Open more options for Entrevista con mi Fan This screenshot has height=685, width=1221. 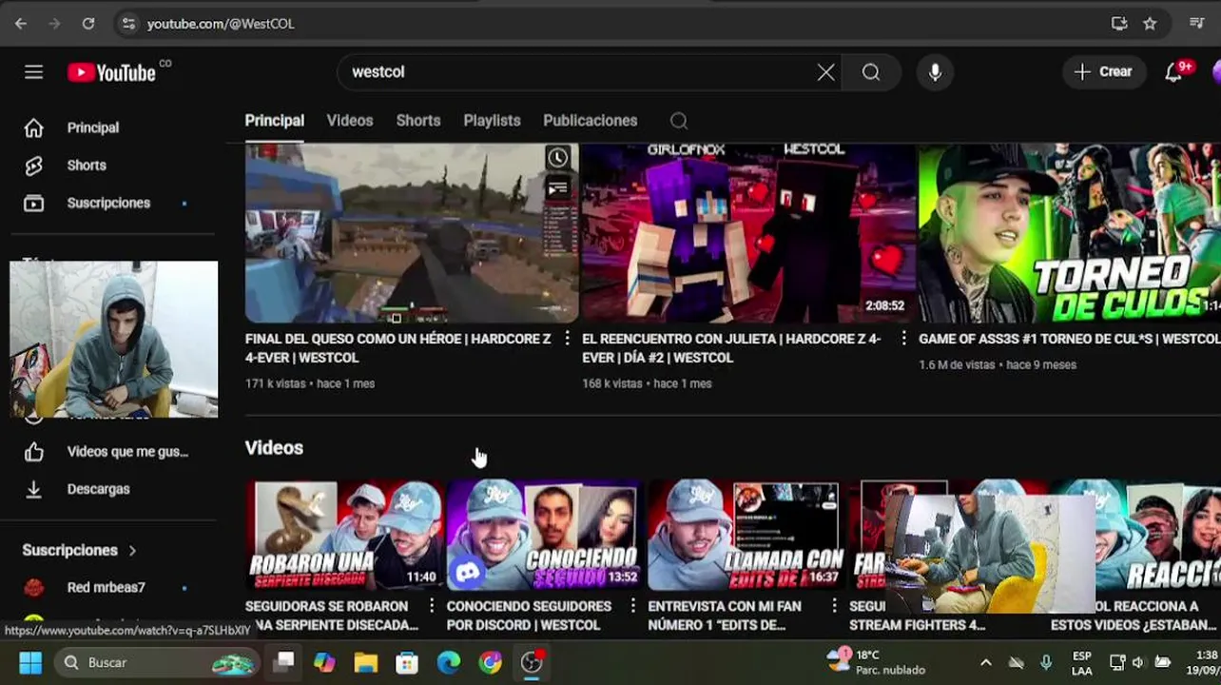tap(835, 606)
